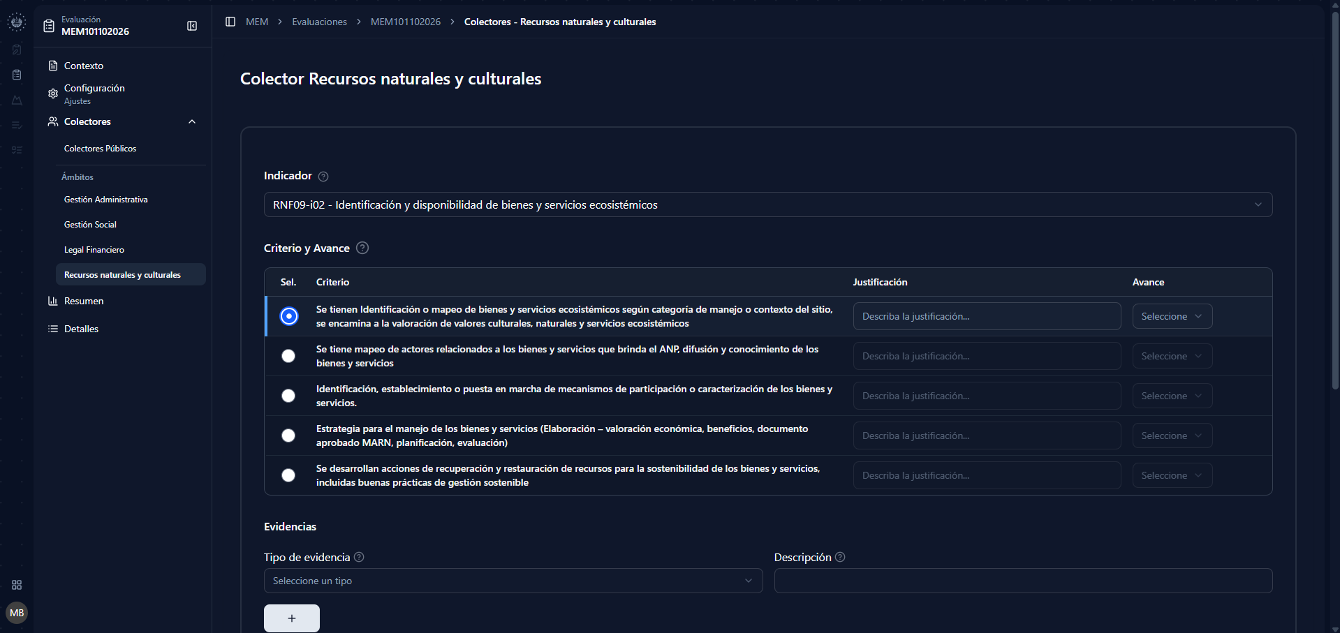The height and width of the screenshot is (633, 1340).
Task: Open the checklist todo icon in left rail
Action: coord(17,150)
